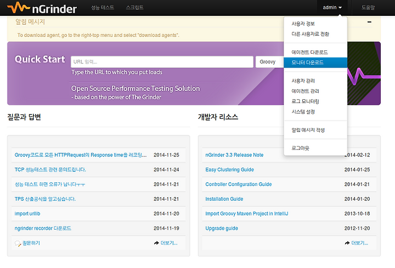Image resolution: width=395 pixels, height=268 pixels.
Task: Click the nGrinder logo
Action: click(42, 8)
